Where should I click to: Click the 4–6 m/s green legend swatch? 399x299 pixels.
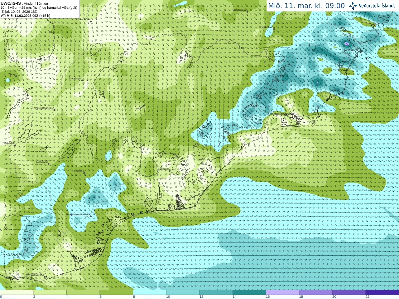[x=83, y=292]
